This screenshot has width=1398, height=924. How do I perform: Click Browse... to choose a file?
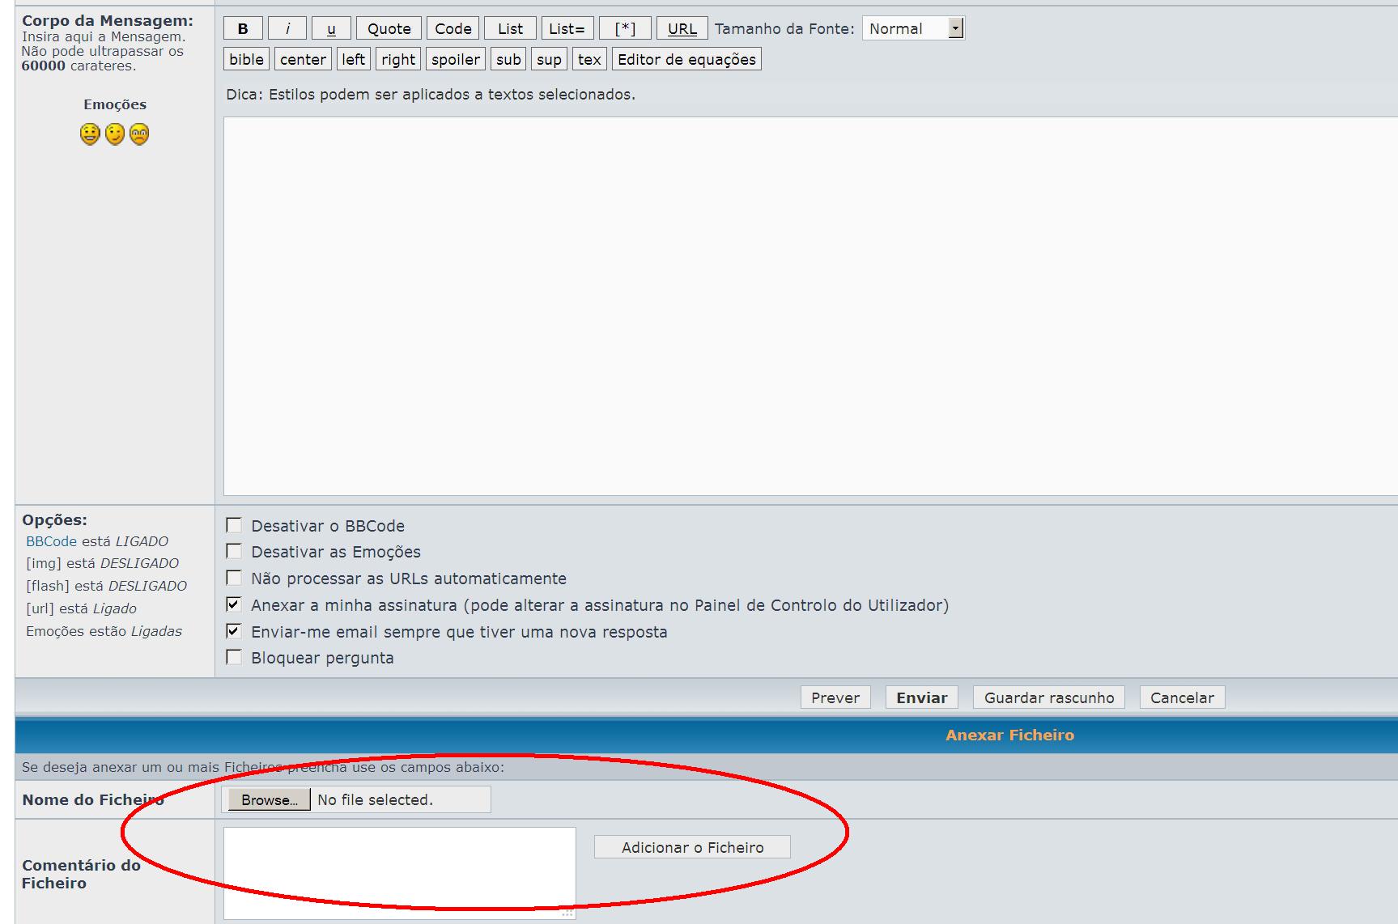(269, 799)
